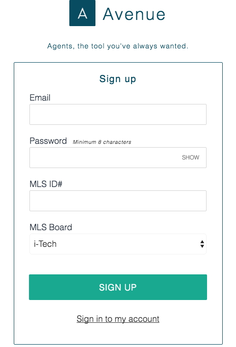236x347 pixels.
Task: Focus the MLS ID# input field
Action: [118, 201]
